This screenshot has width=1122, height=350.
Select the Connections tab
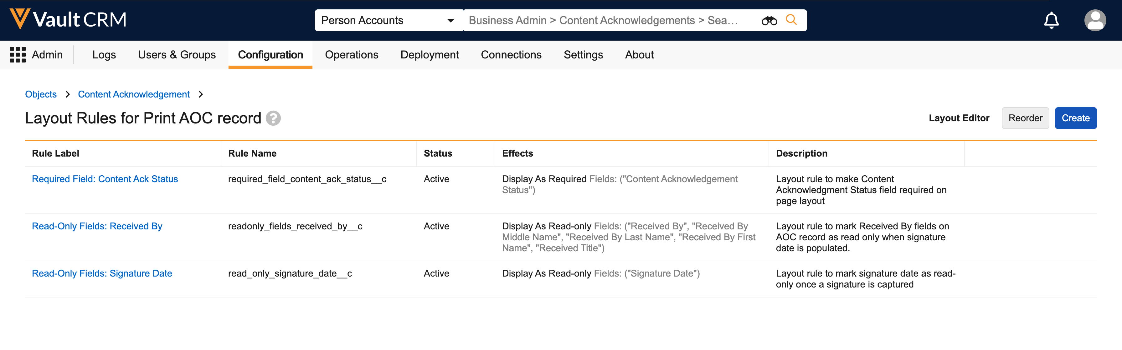pos(511,55)
